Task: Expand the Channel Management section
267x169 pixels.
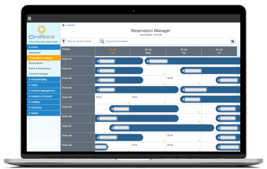Action: click(43, 91)
